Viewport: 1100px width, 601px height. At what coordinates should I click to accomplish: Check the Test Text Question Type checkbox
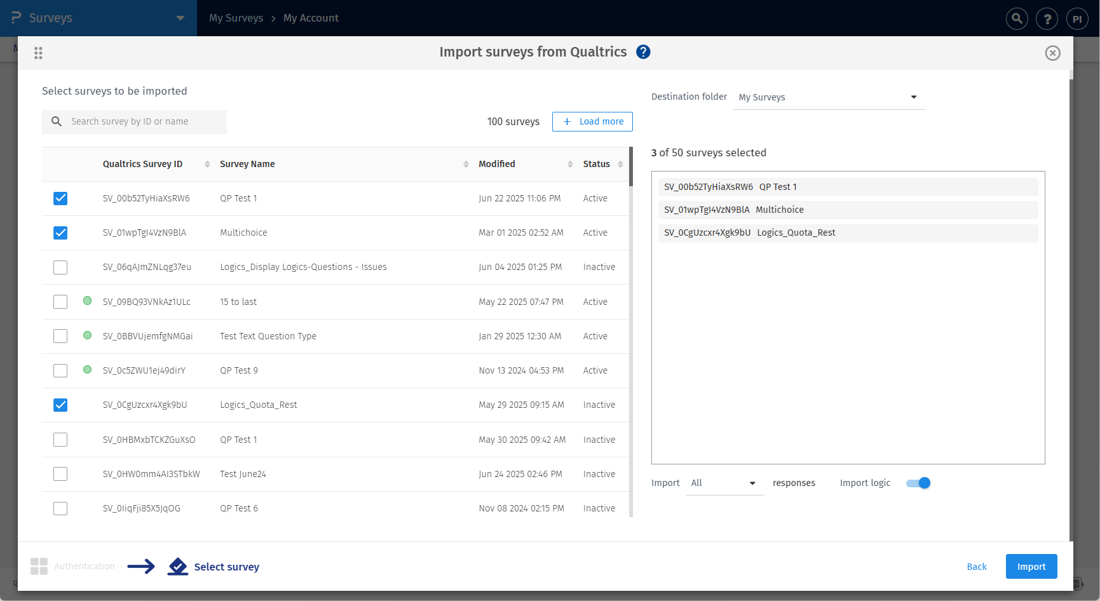pyautogui.click(x=60, y=336)
